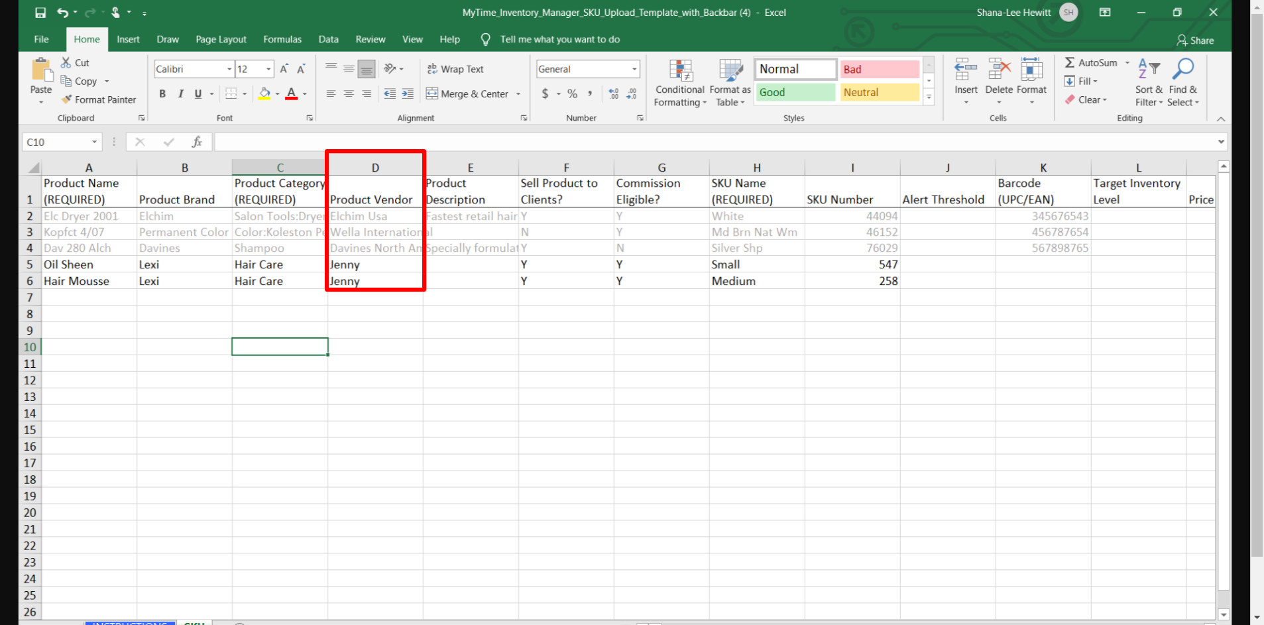Open the Insert Function fx dialog

[x=197, y=142]
